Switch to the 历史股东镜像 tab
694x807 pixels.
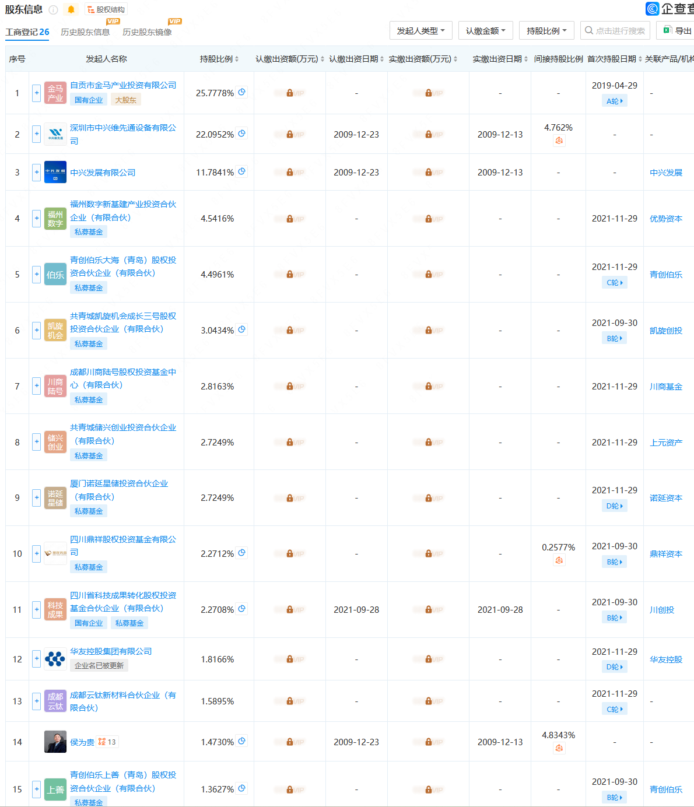pos(147,32)
